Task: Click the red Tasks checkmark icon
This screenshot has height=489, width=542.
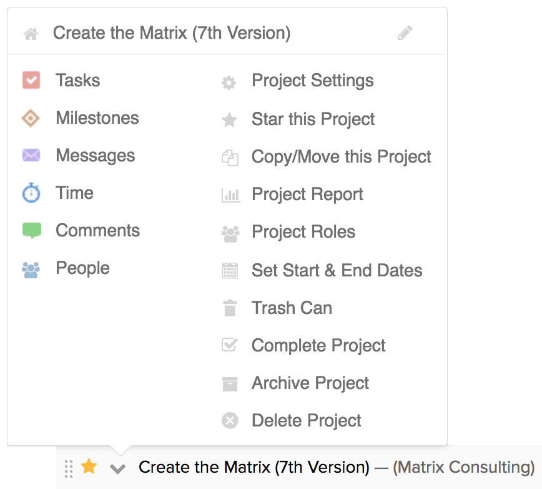Action: (x=31, y=80)
